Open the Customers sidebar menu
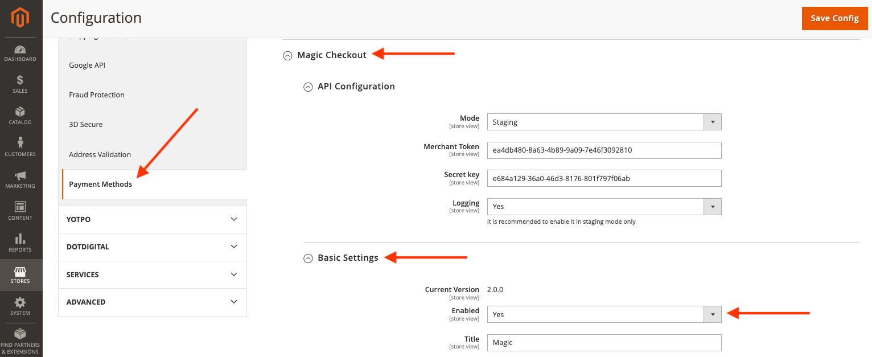The height and width of the screenshot is (357, 872). [x=20, y=147]
